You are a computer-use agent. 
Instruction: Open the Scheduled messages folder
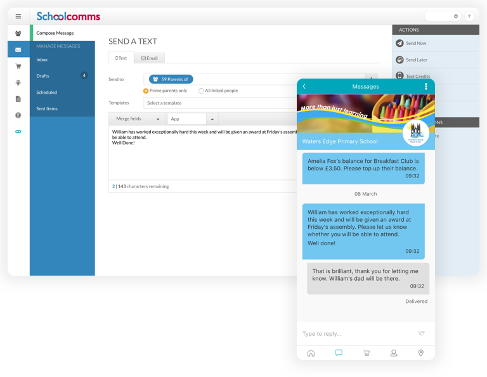(46, 92)
